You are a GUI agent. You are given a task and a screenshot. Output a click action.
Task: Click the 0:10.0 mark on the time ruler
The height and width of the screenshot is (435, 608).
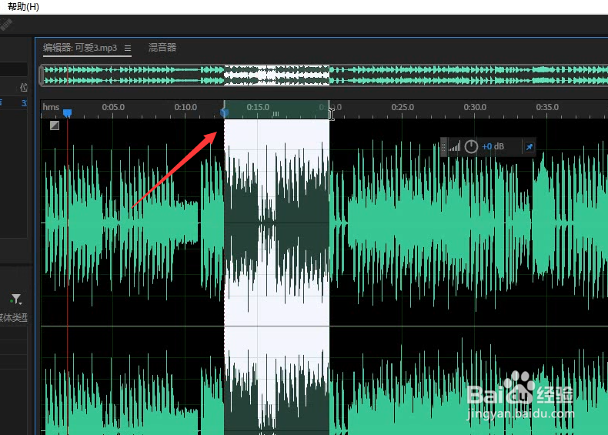(185, 107)
